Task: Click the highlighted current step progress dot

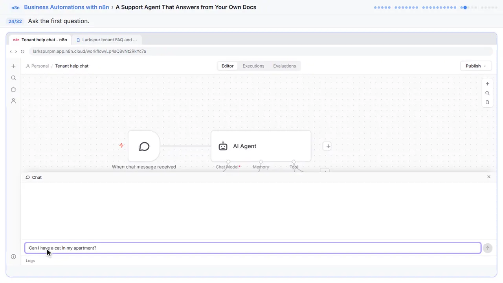Action: pyautogui.click(x=465, y=7)
